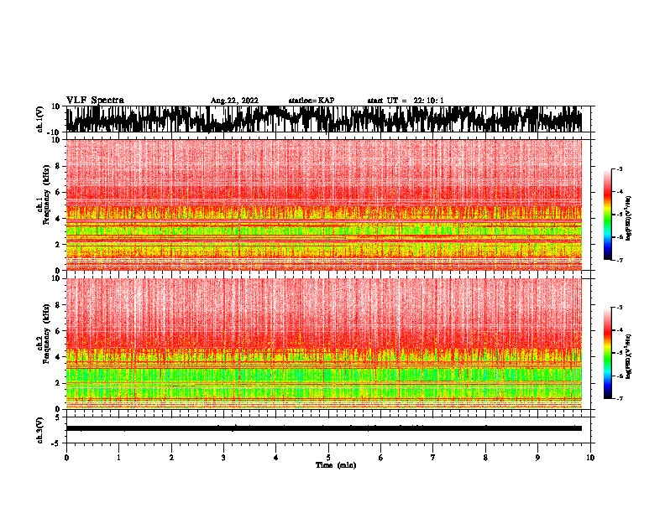Image resolution: width=665 pixels, height=513 pixels.
Task: Click time axis tick label '1'
Action: coord(118,458)
